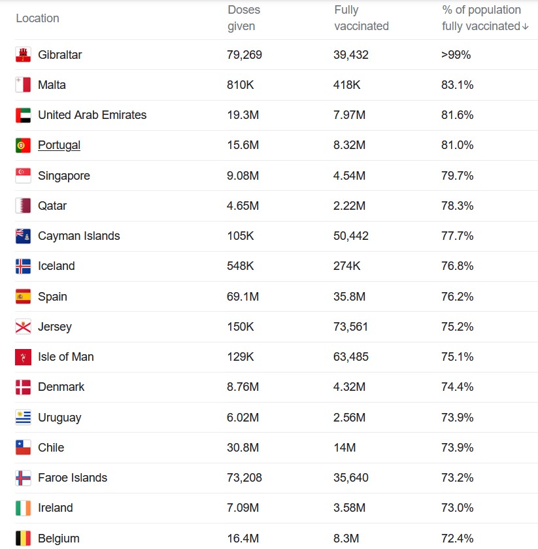Sort table by Doses given column
The image size is (538, 549).
(x=244, y=18)
